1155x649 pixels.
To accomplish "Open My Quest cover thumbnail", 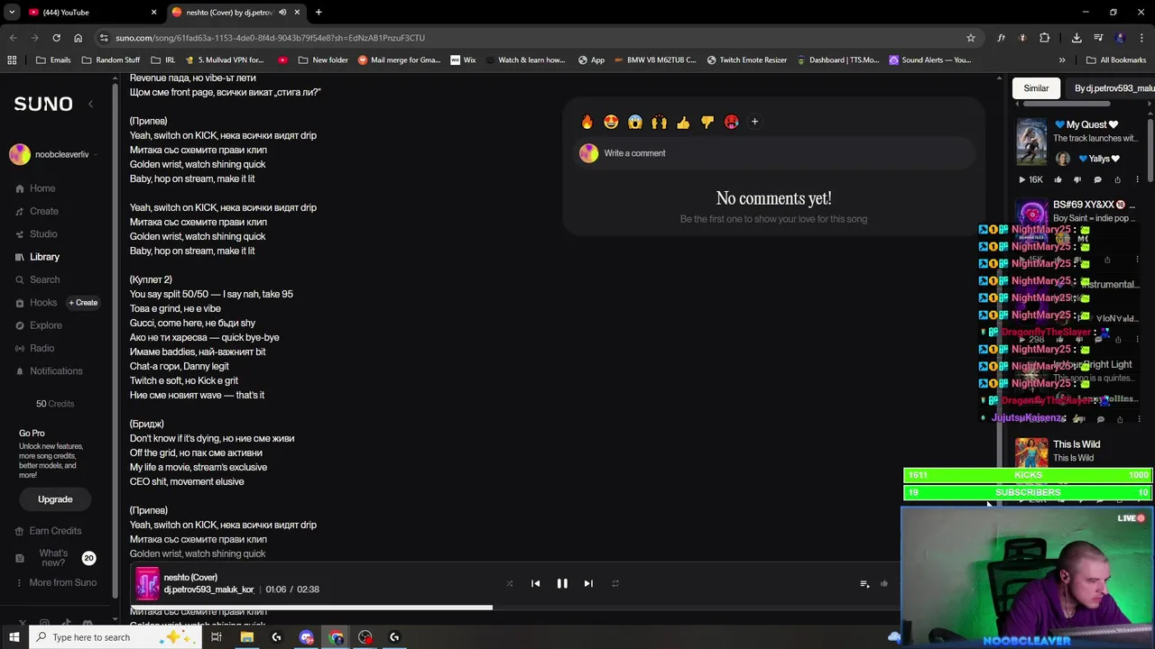I will point(1031,142).
